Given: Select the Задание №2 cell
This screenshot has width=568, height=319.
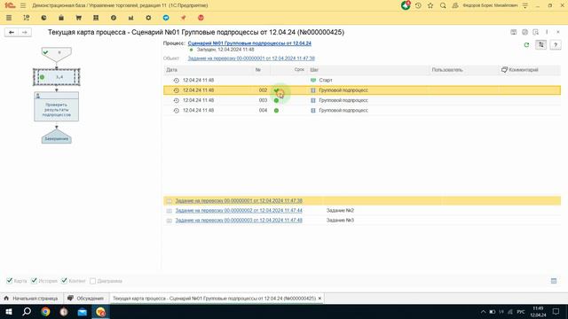Looking at the screenshot, I should 340,211.
